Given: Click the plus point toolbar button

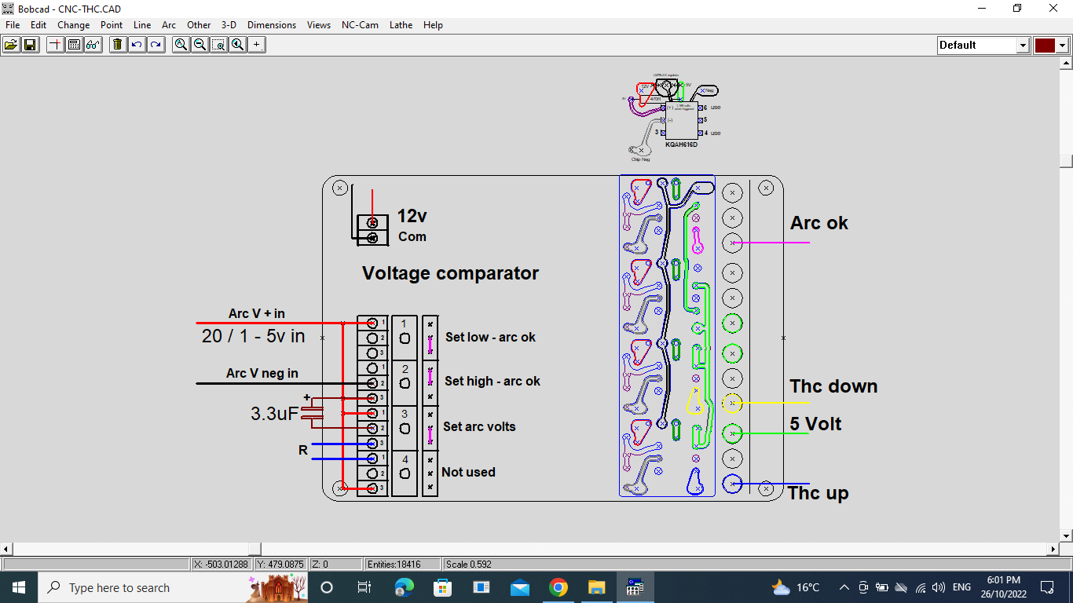Looking at the screenshot, I should pos(257,45).
